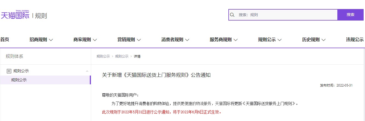Click the purple 搜索 button
The width and height of the screenshot is (365, 121).
(x=350, y=15)
